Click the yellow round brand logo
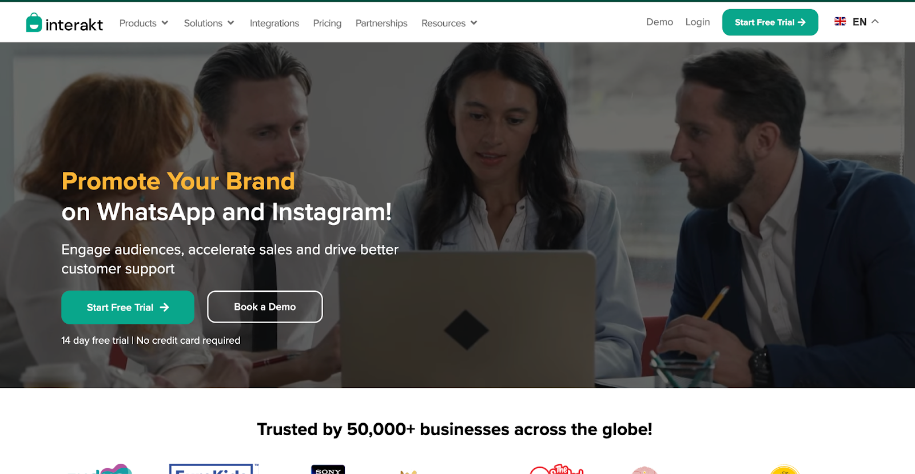This screenshot has width=915, height=474. (x=784, y=470)
